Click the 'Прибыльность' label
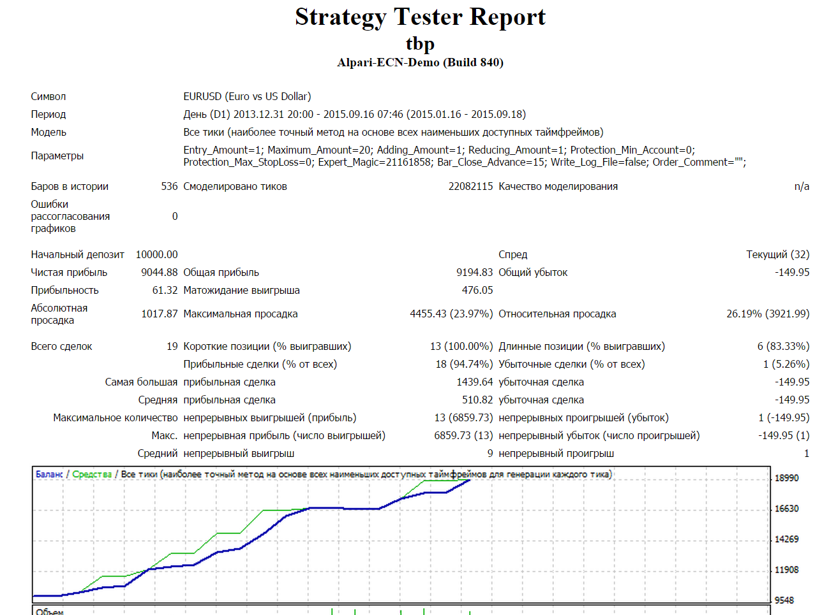Image resolution: width=829 pixels, height=615 pixels. pyautogui.click(x=64, y=290)
